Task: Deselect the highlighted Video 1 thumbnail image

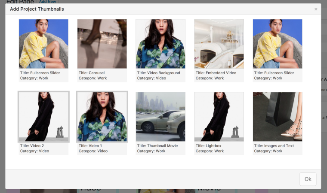Action: tap(102, 117)
